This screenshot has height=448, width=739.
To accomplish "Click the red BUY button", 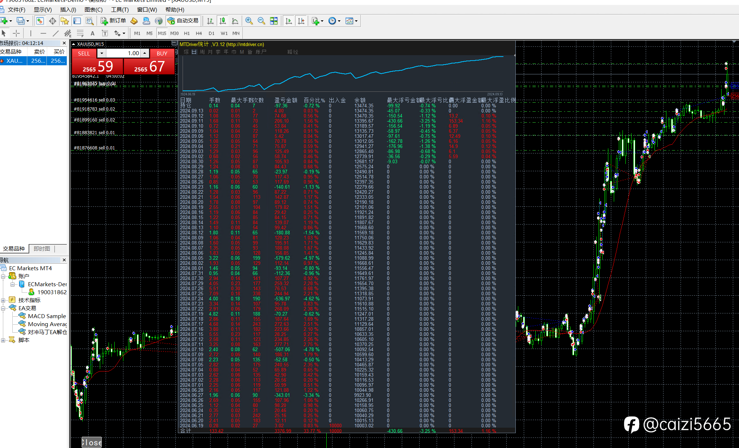I will tap(162, 53).
